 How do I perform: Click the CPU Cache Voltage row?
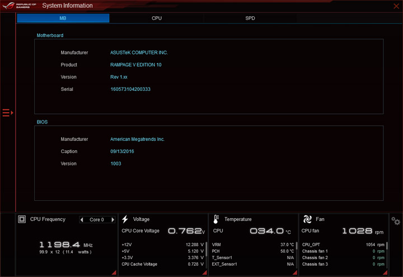[162, 264]
